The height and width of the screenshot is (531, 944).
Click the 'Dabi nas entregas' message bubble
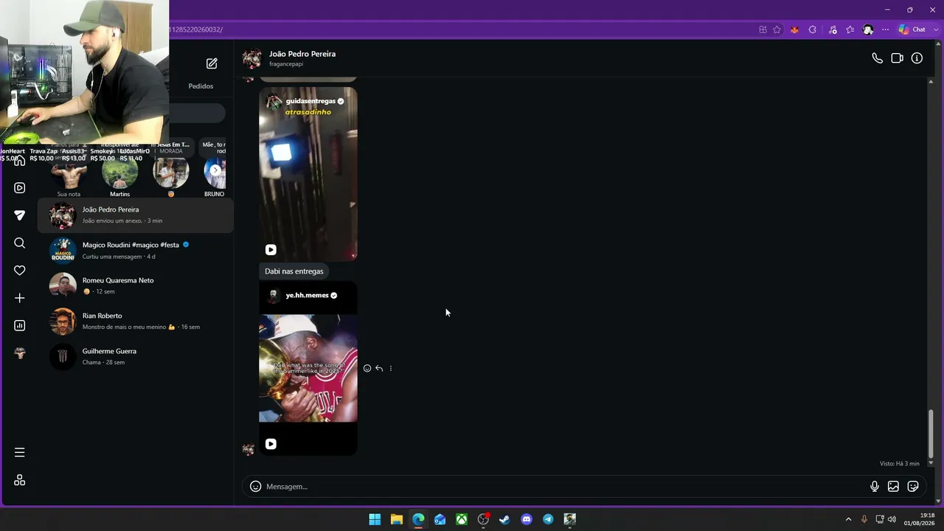294,271
